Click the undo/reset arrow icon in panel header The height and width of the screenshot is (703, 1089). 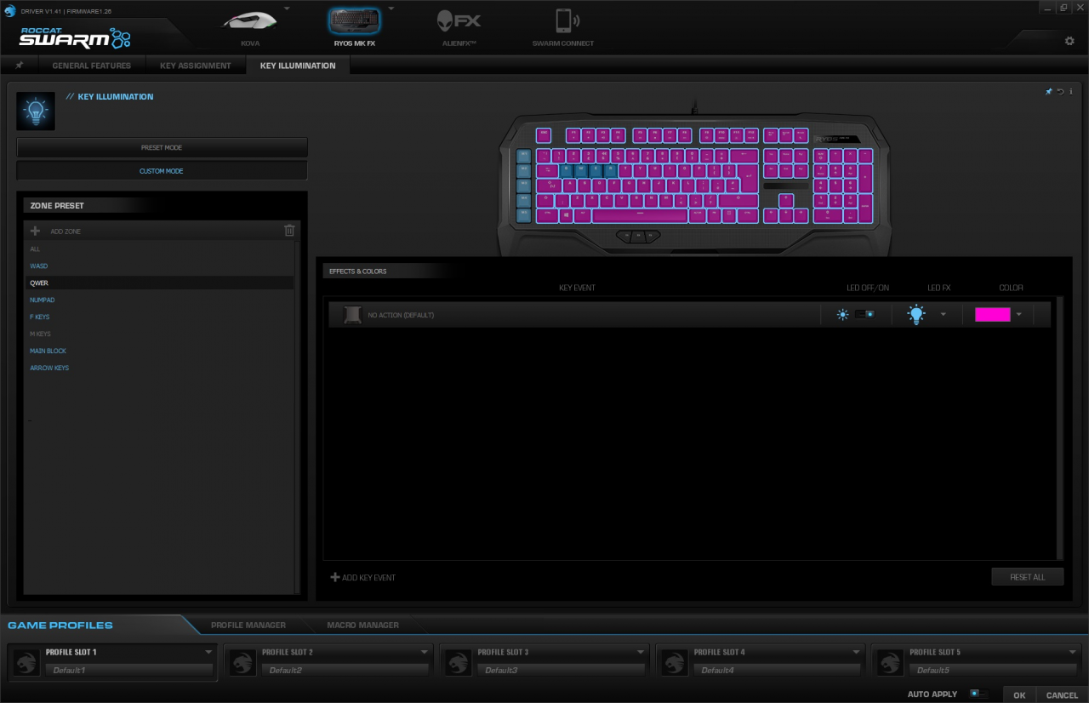click(x=1060, y=91)
